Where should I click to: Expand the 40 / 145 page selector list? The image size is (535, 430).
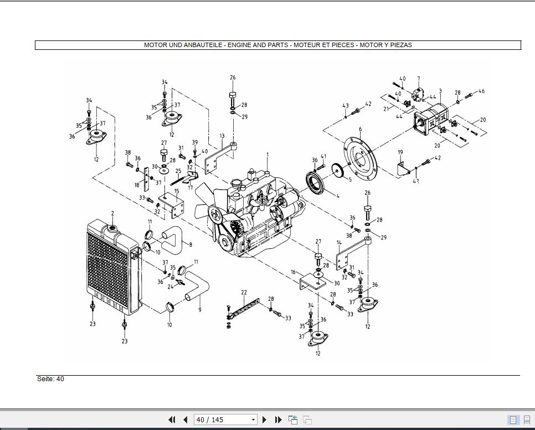click(254, 419)
